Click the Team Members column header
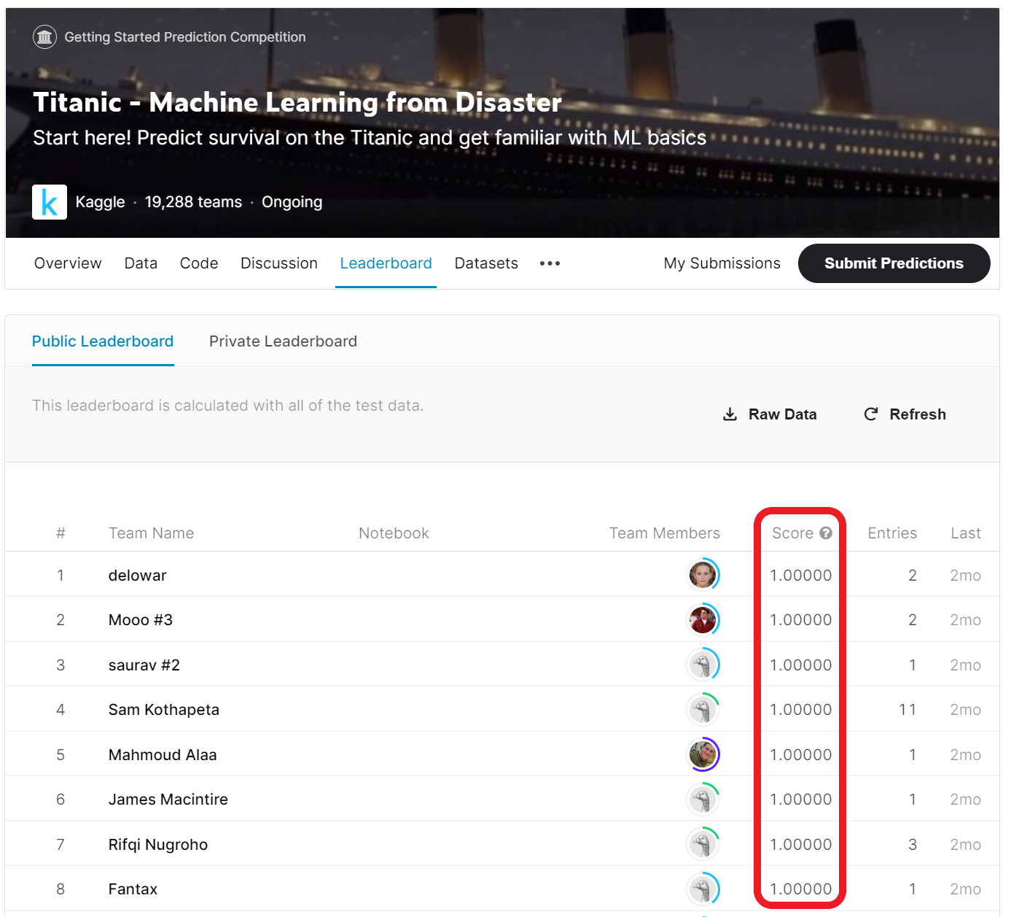The height and width of the screenshot is (917, 1011). tap(665, 533)
